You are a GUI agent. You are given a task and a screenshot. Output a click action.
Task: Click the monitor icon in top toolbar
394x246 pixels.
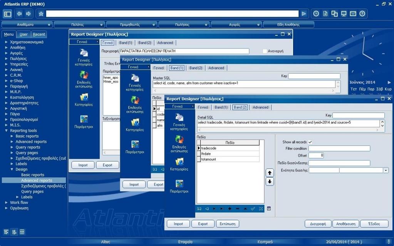pos(344,14)
